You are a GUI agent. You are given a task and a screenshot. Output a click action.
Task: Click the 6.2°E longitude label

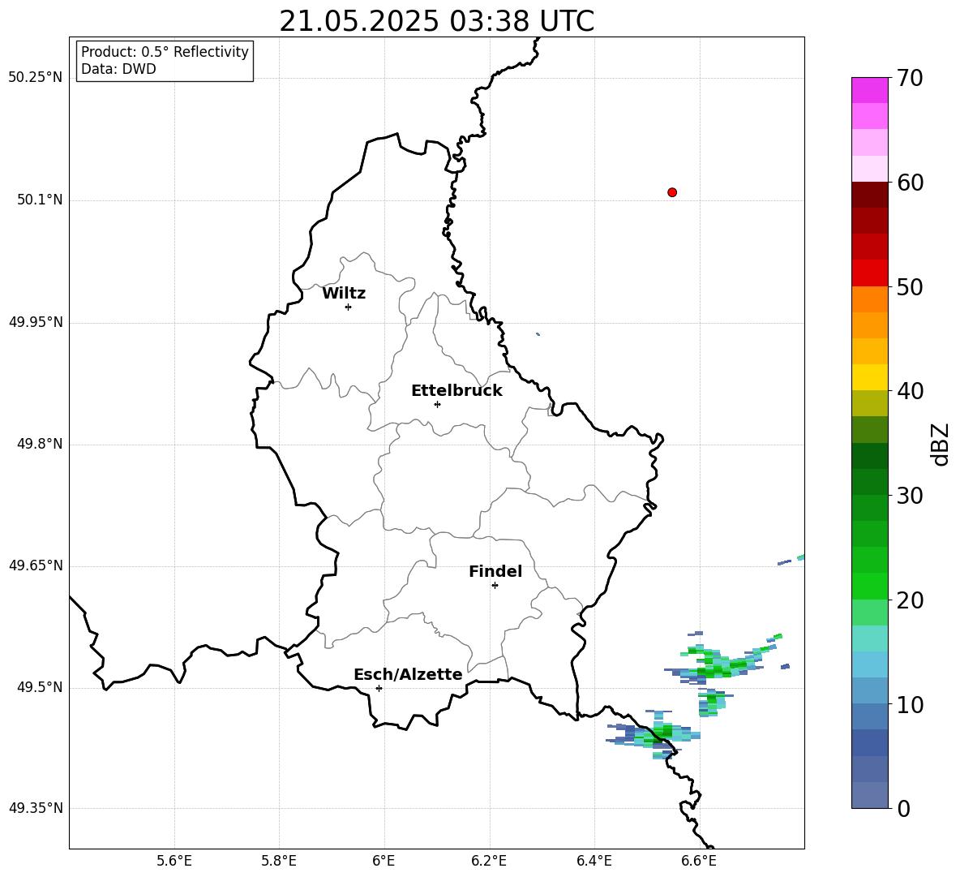pyautogui.click(x=489, y=861)
